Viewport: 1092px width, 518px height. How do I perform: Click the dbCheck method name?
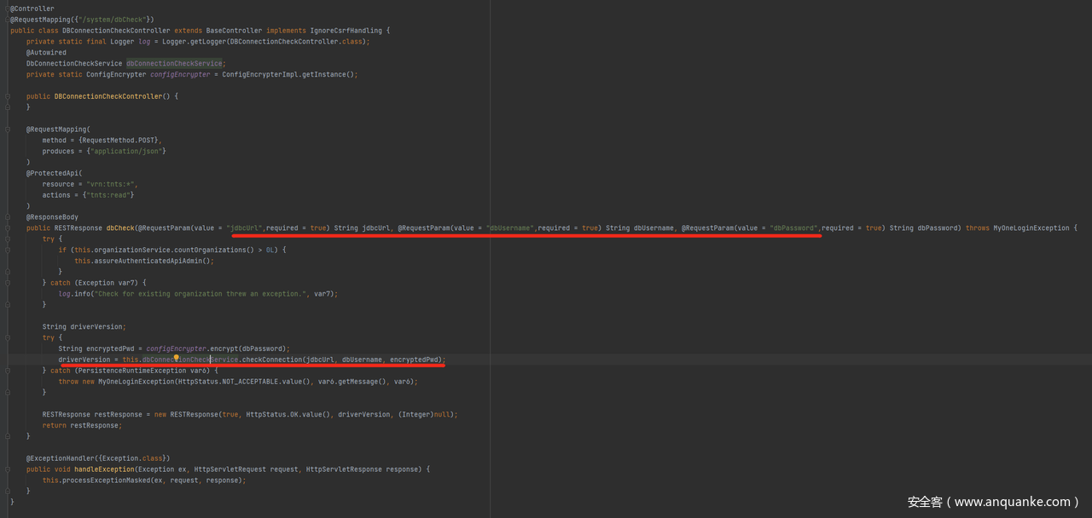tap(119, 228)
